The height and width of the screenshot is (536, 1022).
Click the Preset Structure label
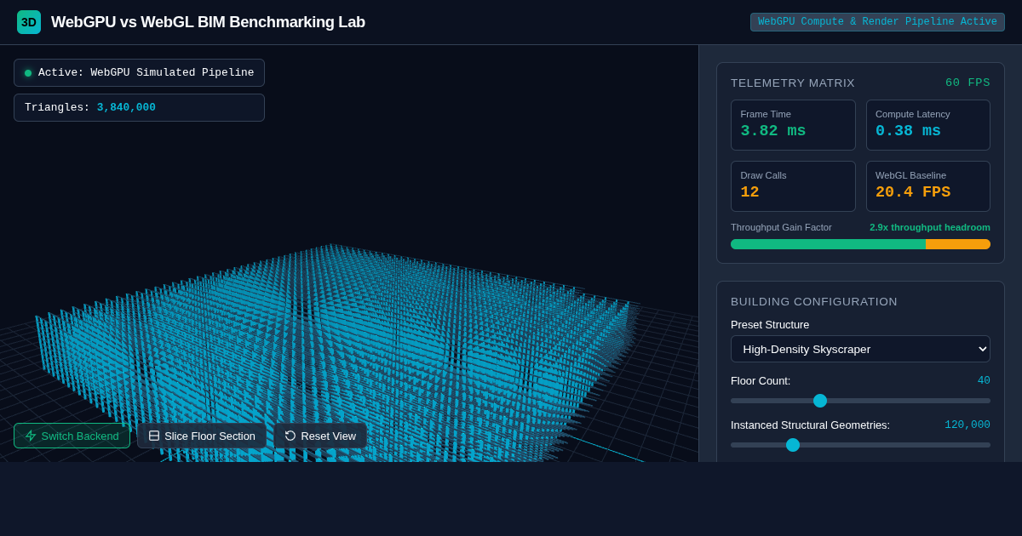point(770,325)
